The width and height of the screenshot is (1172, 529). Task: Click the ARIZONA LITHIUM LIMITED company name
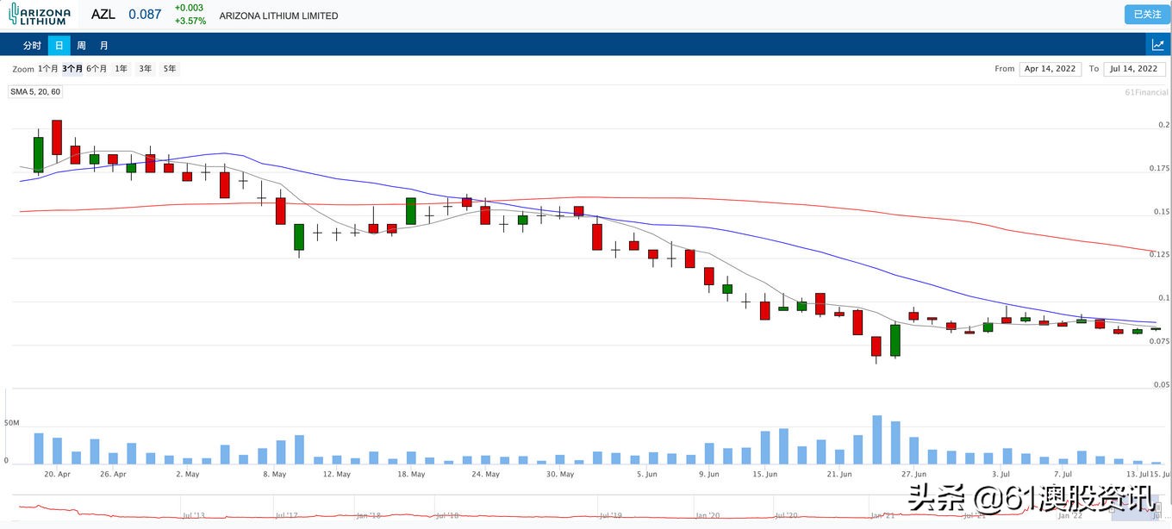[x=278, y=16]
